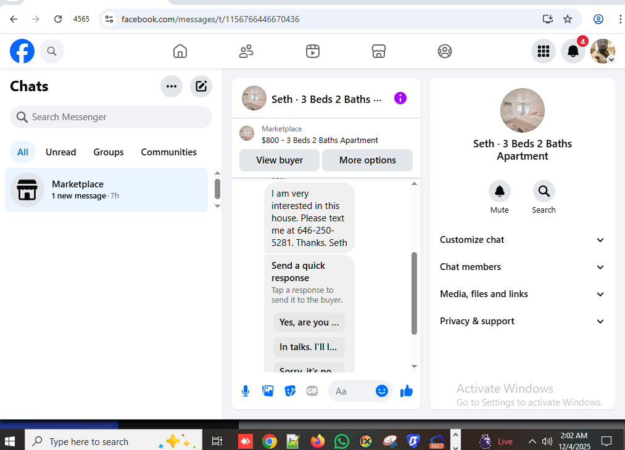Go to the Facebook Home icon
The height and width of the screenshot is (450, 625).
(x=180, y=51)
